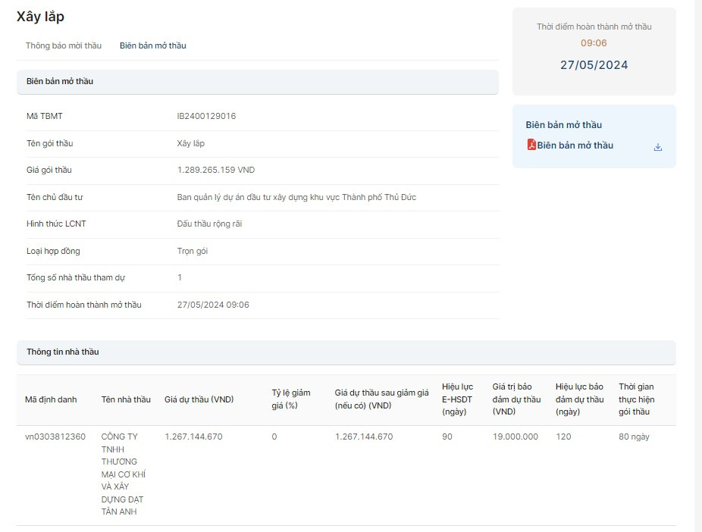Click the Biên bản mở thầu section header
702x532 pixels.
click(59, 81)
